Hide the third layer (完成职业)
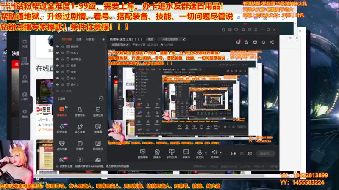Screen dimensions: 339x190 point(58,59)
